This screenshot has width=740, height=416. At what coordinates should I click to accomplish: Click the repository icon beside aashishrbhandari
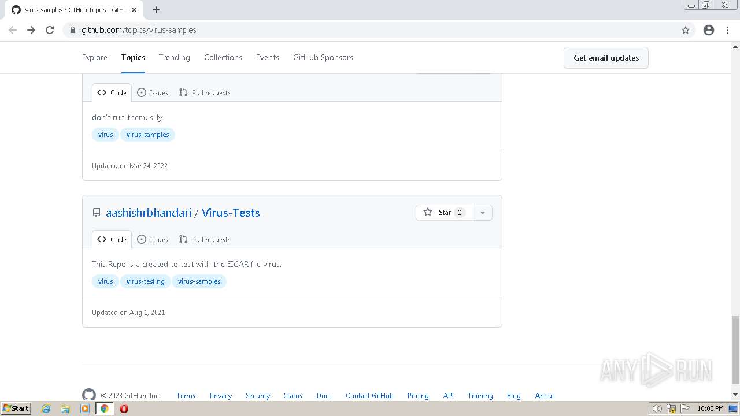(x=97, y=213)
